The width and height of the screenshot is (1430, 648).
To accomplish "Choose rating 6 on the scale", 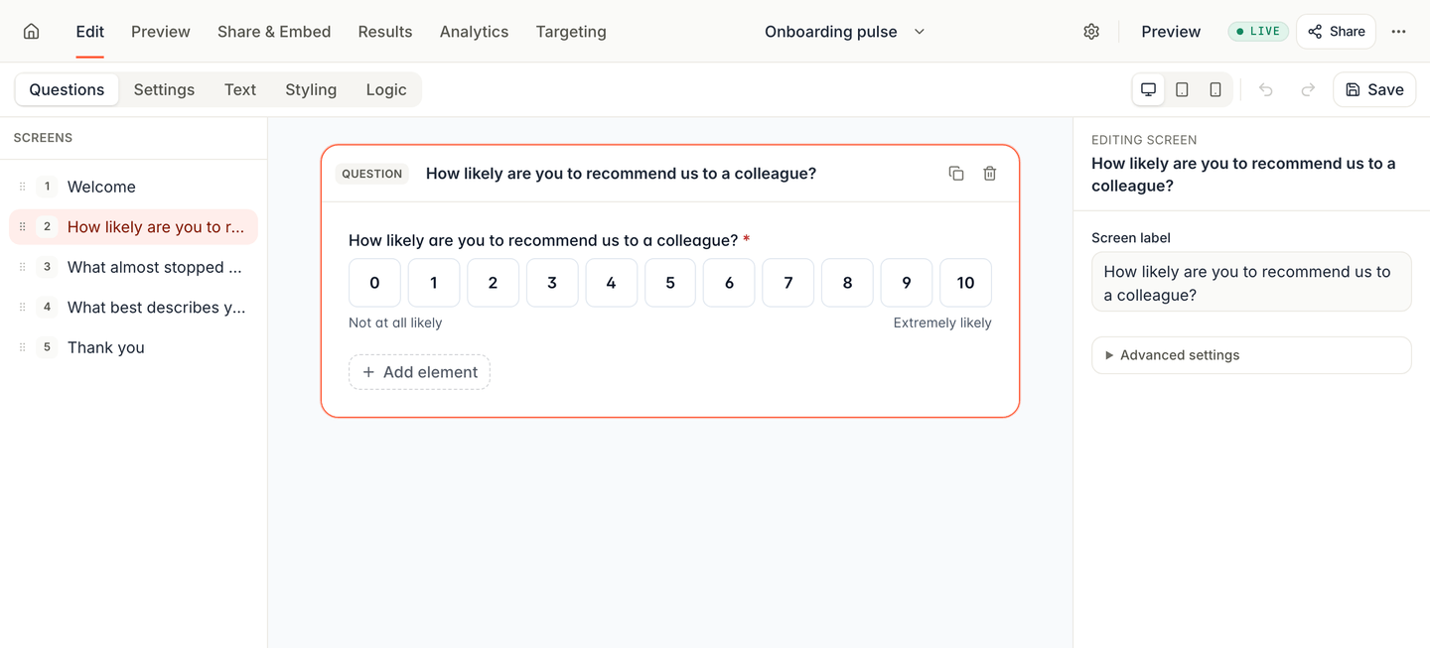I will tap(729, 283).
